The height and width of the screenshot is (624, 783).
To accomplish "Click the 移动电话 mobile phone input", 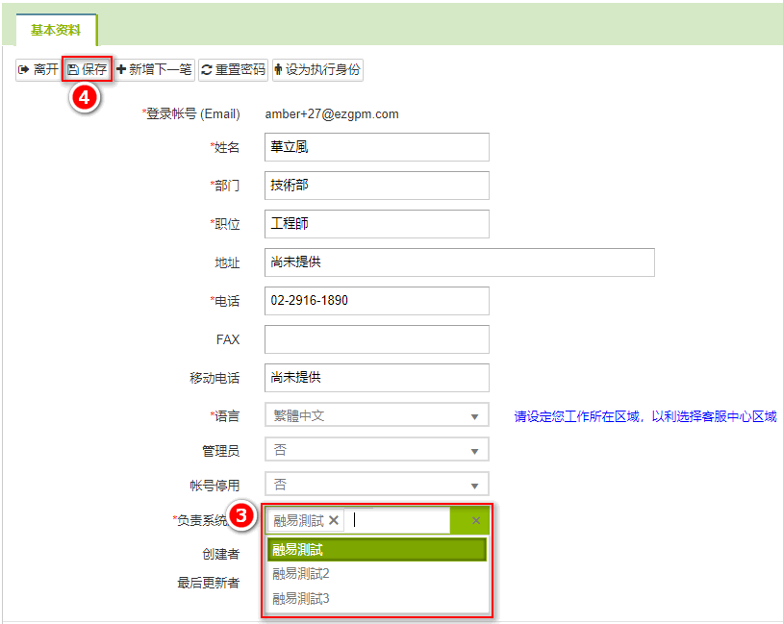I will click(377, 378).
